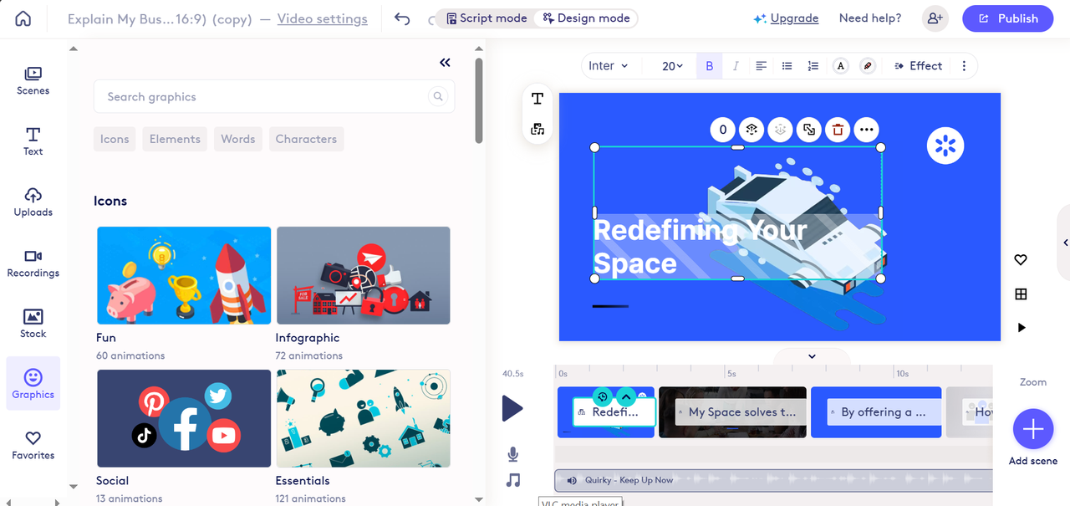Click the Upgrade link

point(793,18)
